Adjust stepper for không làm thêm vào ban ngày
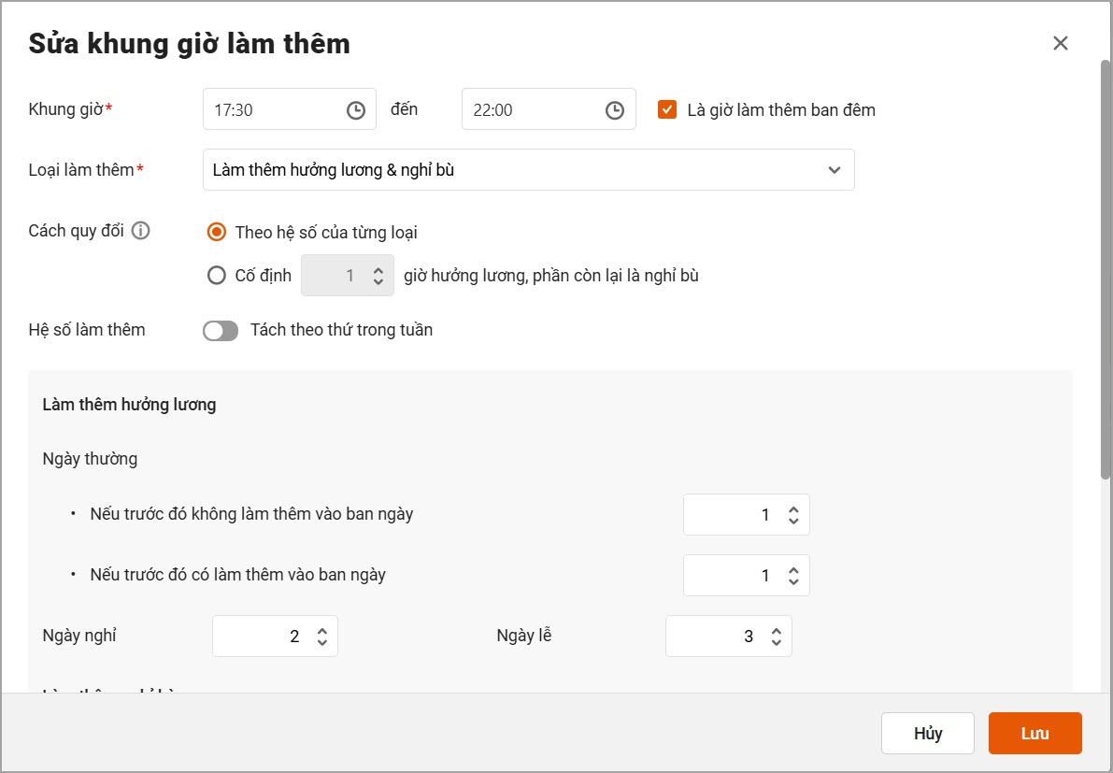This screenshot has width=1113, height=773. (793, 515)
